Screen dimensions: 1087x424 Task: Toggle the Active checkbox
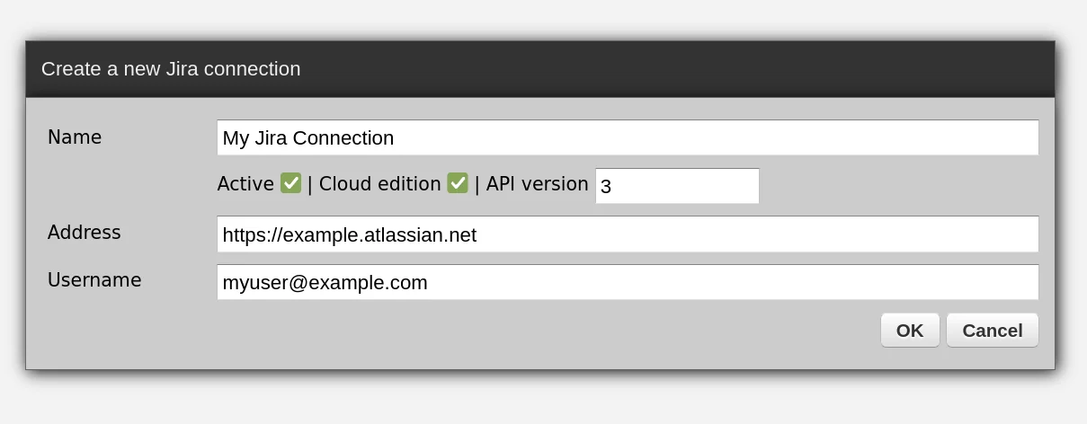pyautogui.click(x=290, y=183)
